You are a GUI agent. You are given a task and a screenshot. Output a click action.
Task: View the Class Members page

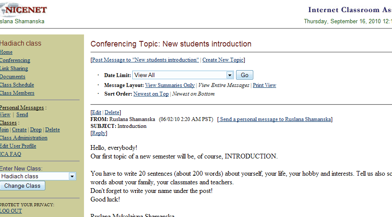click(17, 93)
